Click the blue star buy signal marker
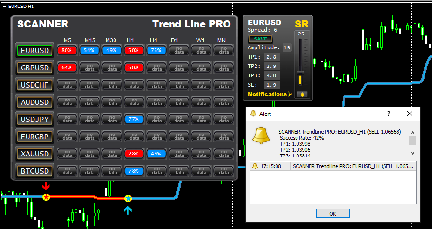This screenshot has height=229, width=432. (128, 198)
